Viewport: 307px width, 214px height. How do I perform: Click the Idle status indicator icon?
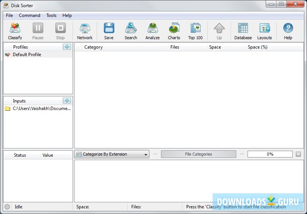[x=7, y=207]
